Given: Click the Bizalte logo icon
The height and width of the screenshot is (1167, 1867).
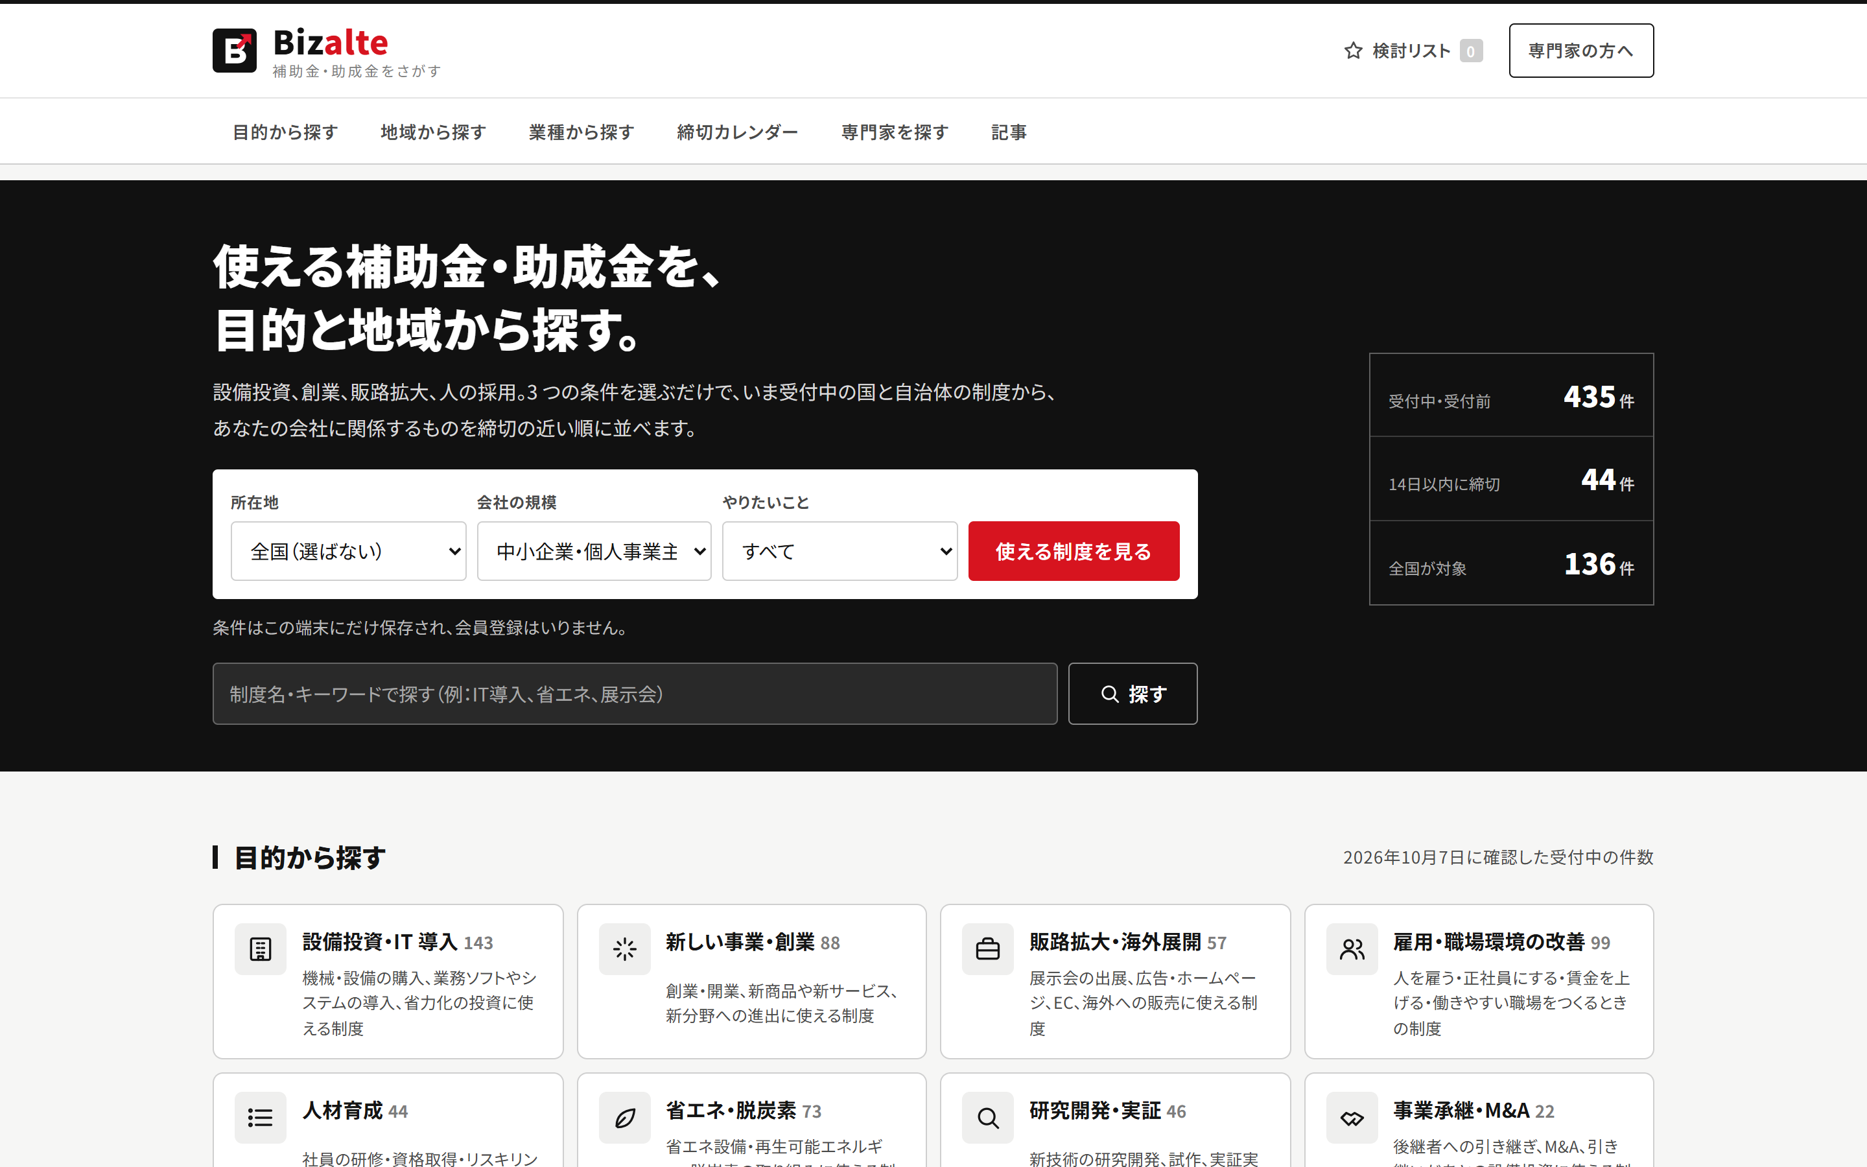Looking at the screenshot, I should (x=235, y=50).
